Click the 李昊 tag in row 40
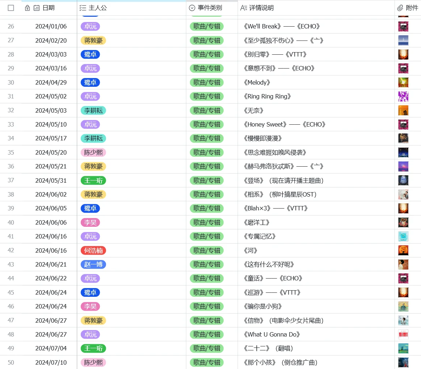421x369 pixels. (90, 222)
